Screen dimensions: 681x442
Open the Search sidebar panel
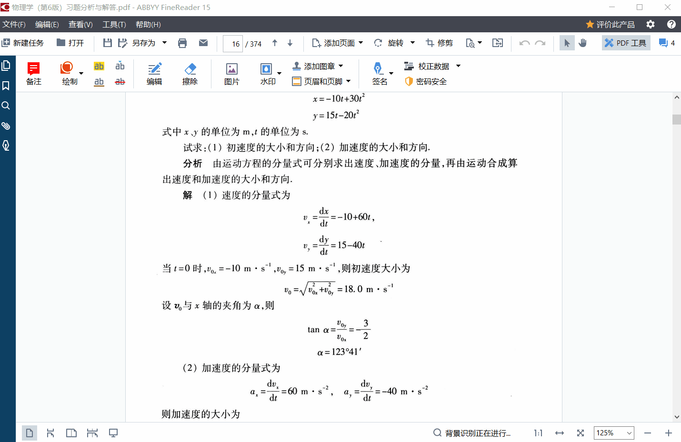coord(6,106)
